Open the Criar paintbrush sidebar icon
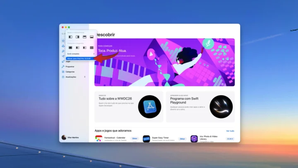Viewport: 298px width, 168px height. point(63,51)
